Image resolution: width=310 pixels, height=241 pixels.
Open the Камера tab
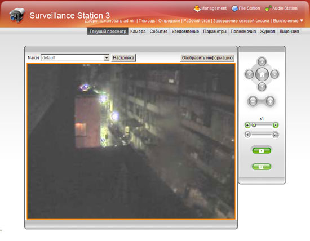(138, 32)
